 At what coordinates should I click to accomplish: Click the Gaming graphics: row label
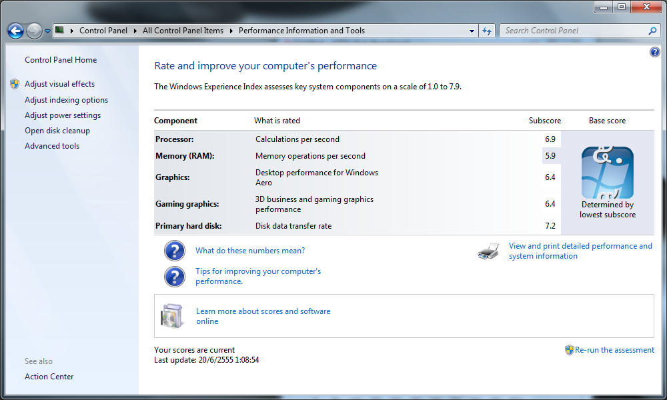(187, 204)
